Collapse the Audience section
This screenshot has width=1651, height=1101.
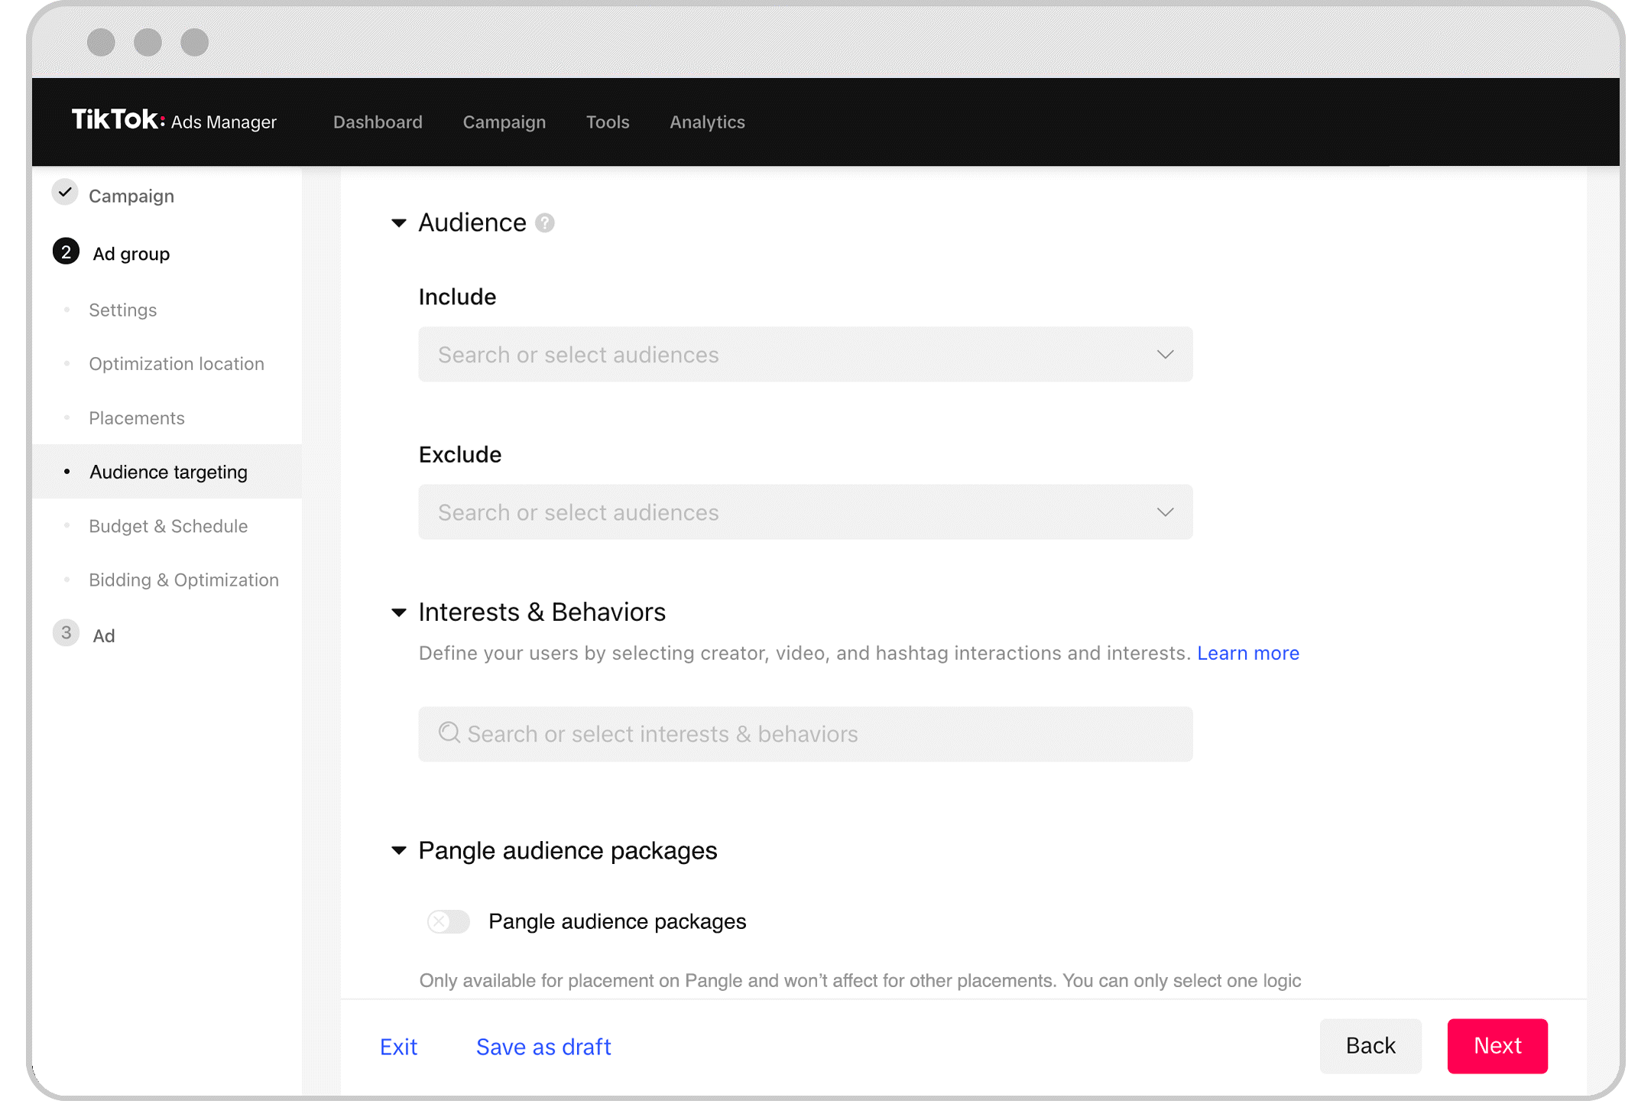pos(398,222)
